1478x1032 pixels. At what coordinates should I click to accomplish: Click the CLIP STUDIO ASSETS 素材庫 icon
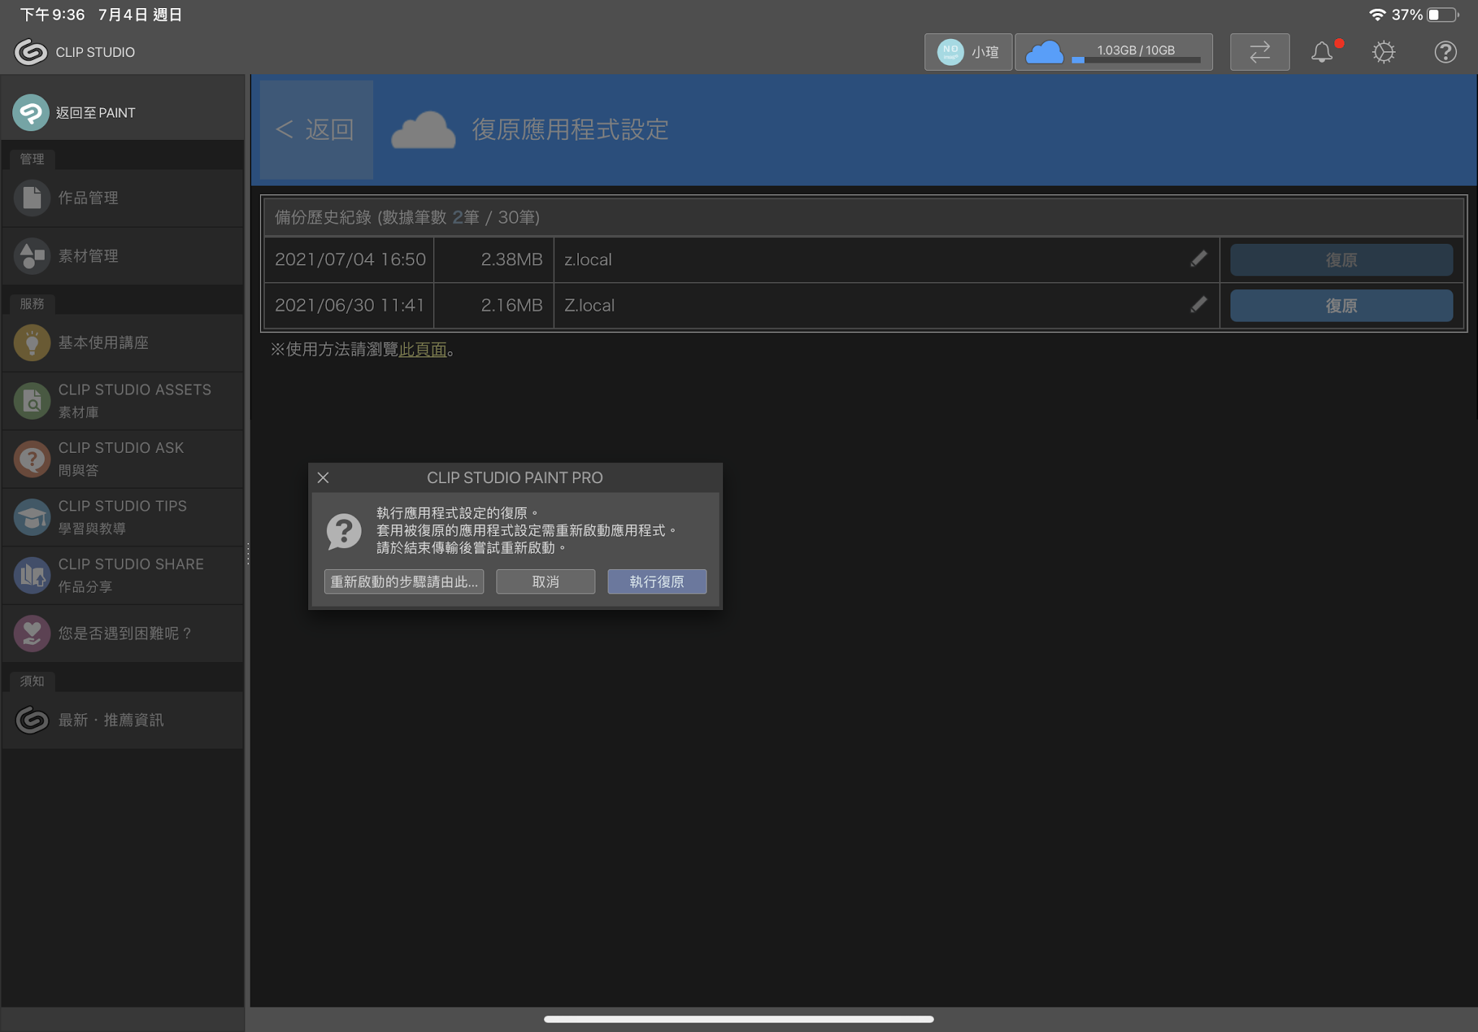[x=32, y=401]
